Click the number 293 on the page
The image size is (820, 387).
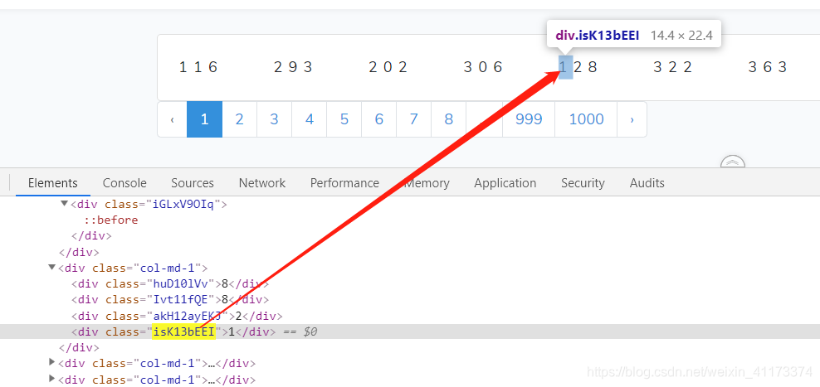[293, 67]
